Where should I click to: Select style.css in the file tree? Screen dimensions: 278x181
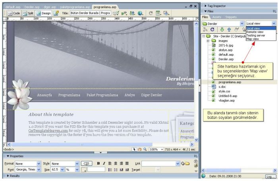click(224, 91)
